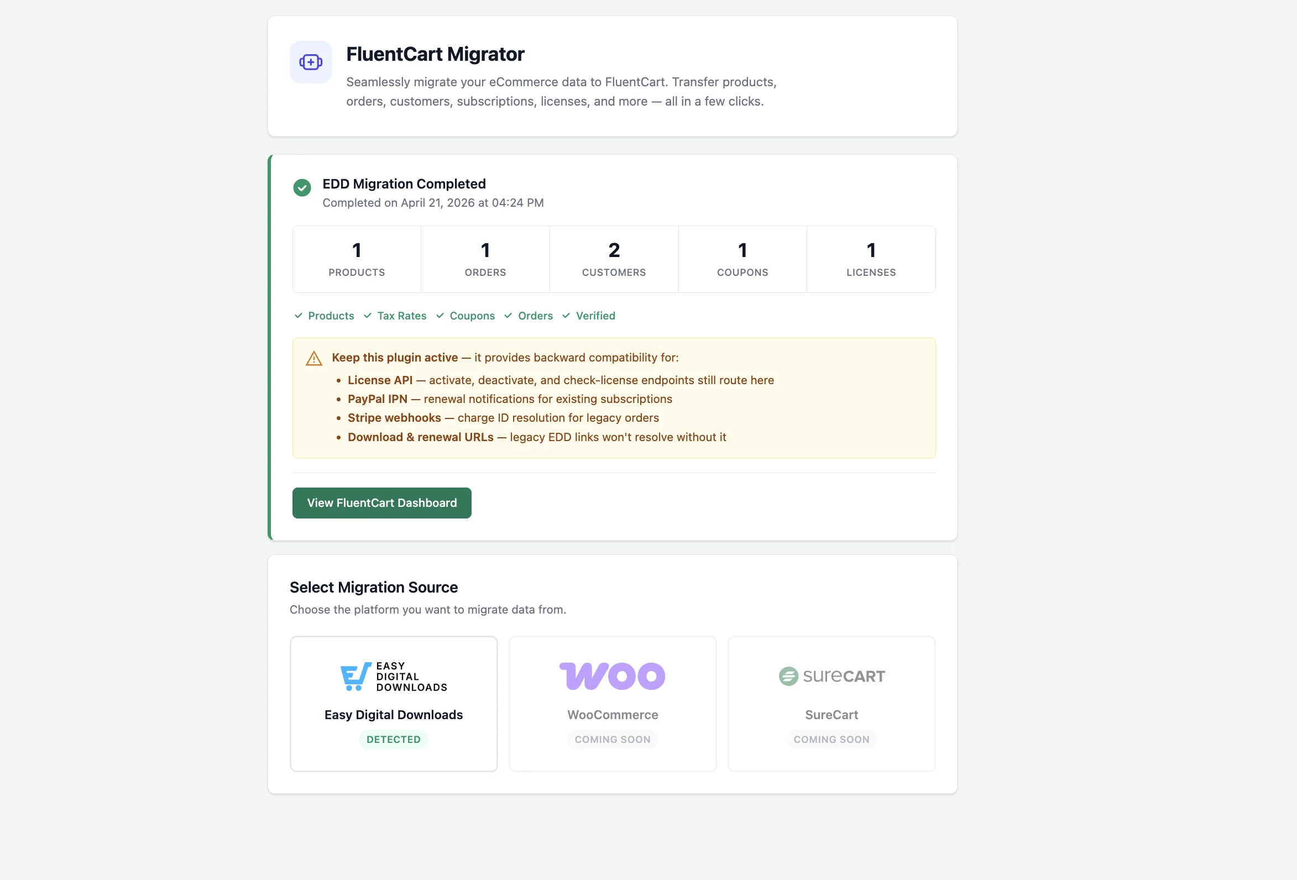Click the 2 Customers statistic
This screenshot has height=880, width=1297.
pyautogui.click(x=613, y=259)
